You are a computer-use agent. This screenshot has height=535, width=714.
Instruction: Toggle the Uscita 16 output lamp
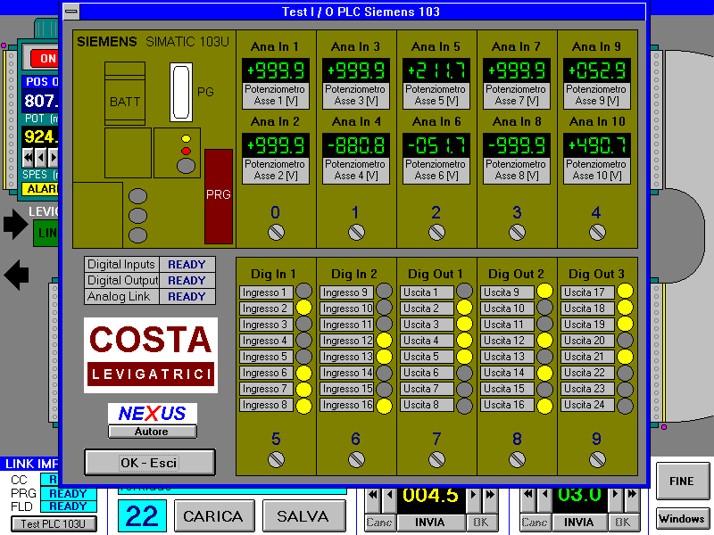point(544,406)
